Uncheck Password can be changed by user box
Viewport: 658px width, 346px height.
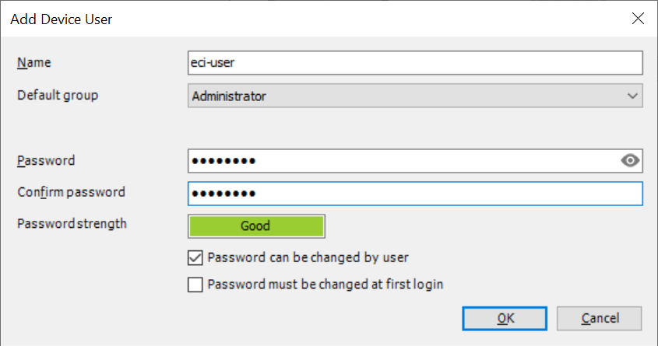click(195, 257)
